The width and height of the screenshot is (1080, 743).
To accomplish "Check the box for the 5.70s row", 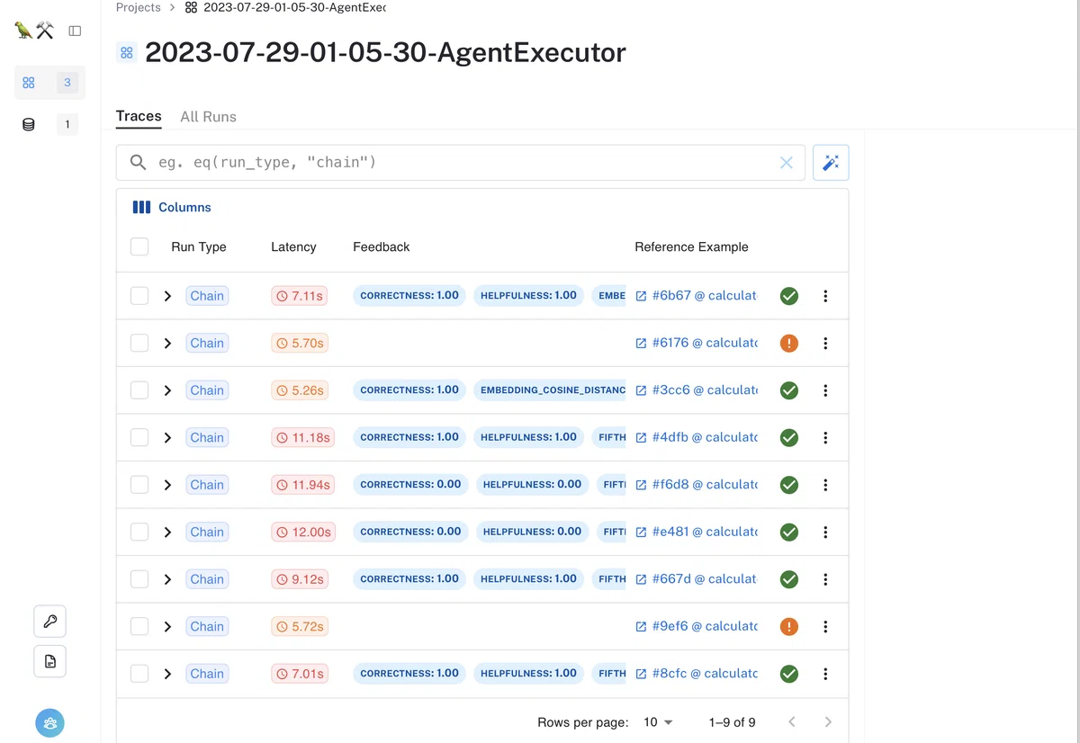I will click(139, 343).
